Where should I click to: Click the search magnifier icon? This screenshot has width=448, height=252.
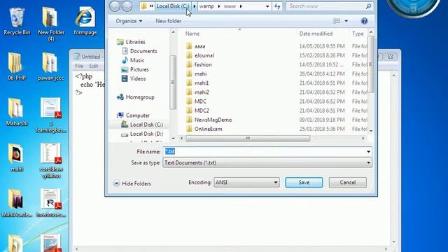368,6
